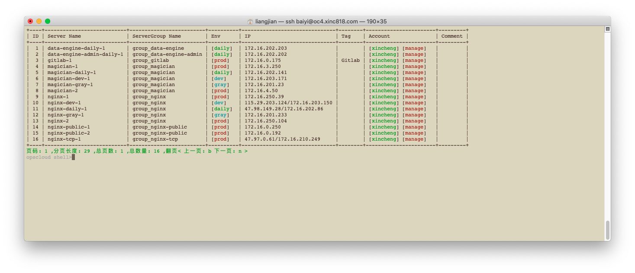Select server name 'magician-gray-1'
Screen dimensions: 635x273
coord(70,85)
